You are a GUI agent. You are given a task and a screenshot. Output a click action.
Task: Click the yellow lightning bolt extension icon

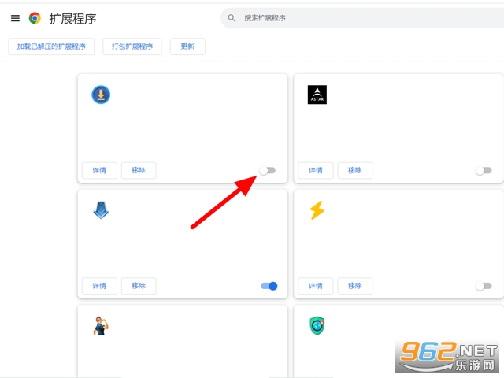click(317, 210)
